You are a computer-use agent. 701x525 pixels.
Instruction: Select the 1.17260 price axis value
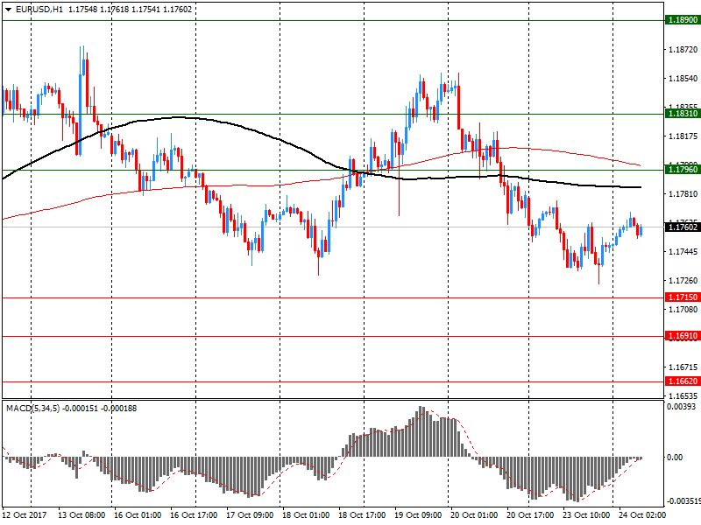(x=683, y=281)
